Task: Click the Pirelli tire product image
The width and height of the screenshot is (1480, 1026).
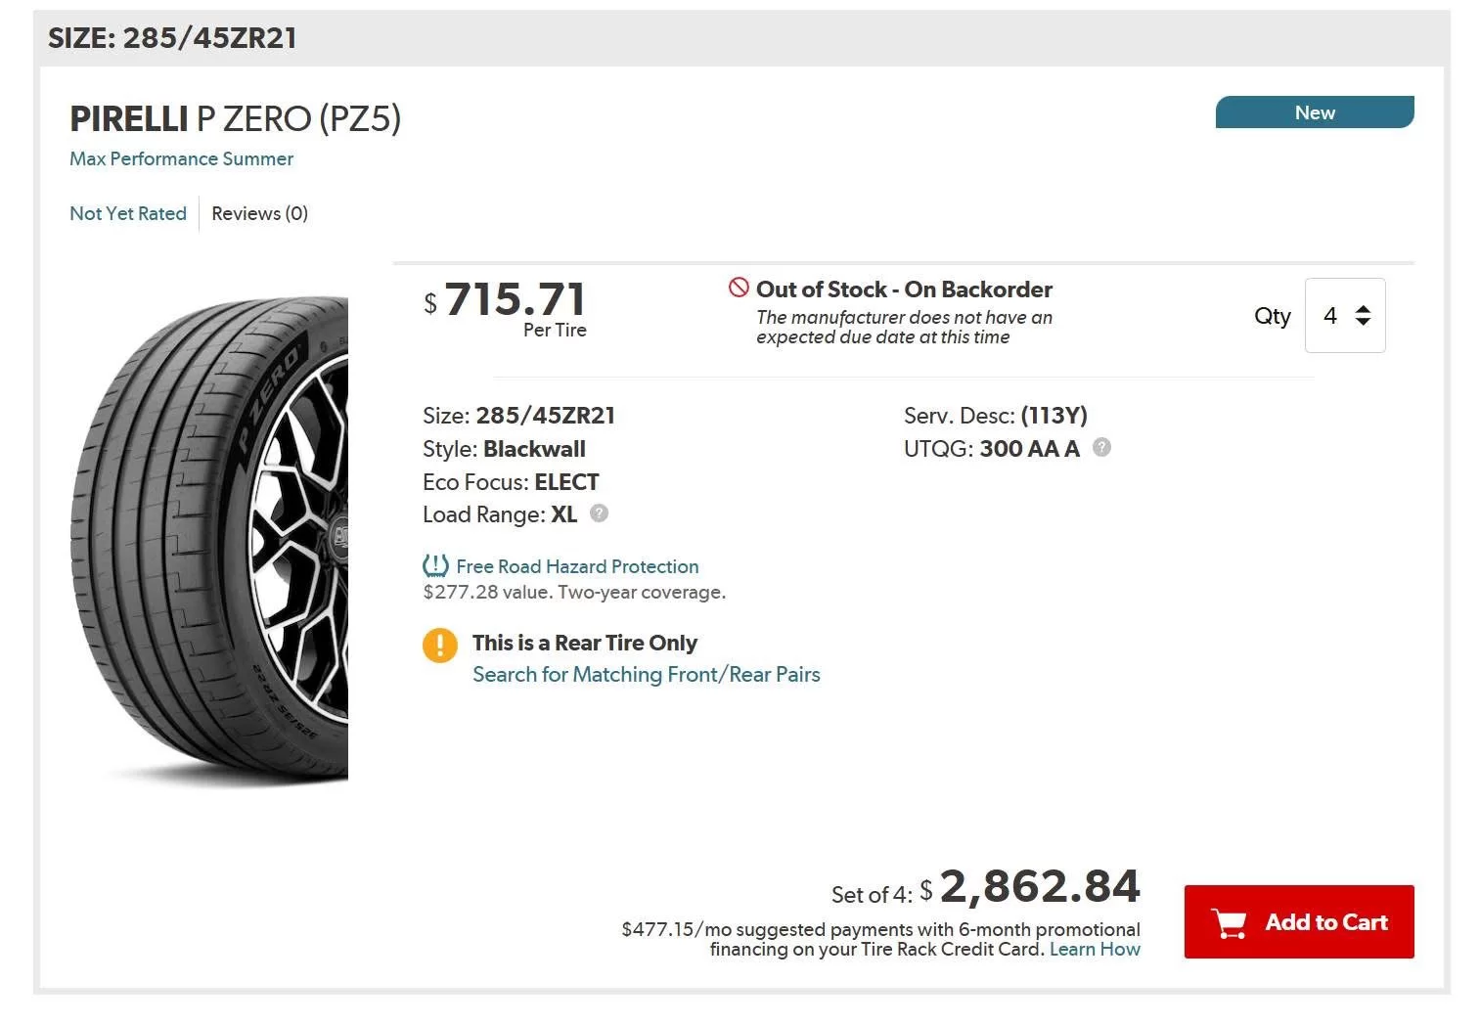Action: [209, 540]
